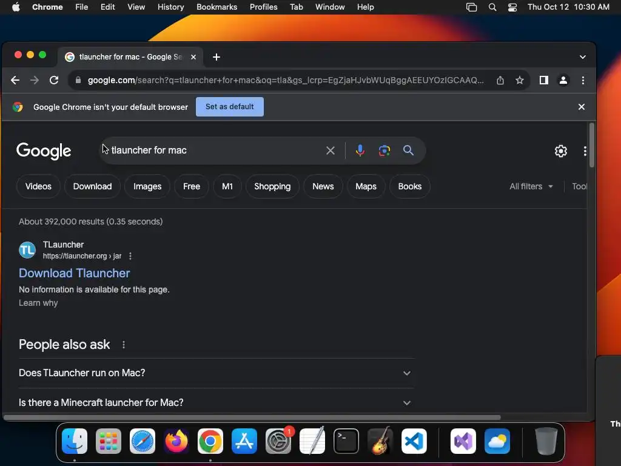Open Google quick settings gear
Image resolution: width=621 pixels, height=466 pixels.
[x=561, y=151]
